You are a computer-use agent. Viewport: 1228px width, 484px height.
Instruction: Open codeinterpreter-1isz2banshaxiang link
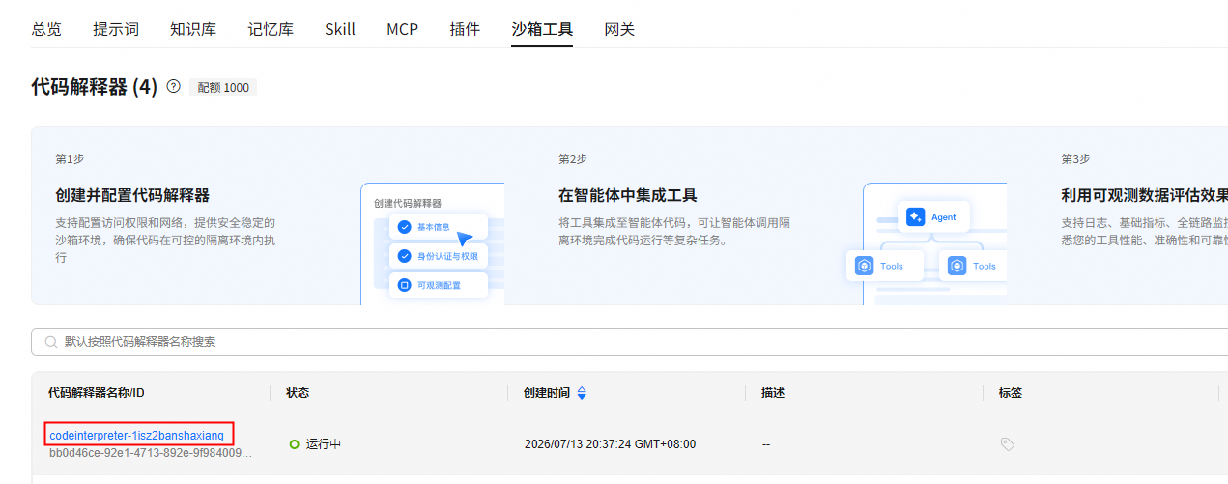tap(136, 436)
